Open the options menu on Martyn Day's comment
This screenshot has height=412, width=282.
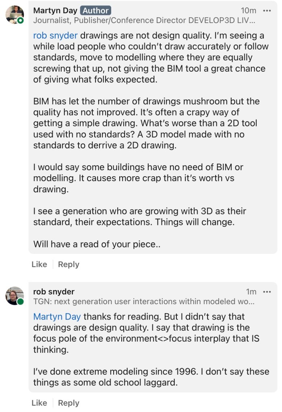(267, 10)
